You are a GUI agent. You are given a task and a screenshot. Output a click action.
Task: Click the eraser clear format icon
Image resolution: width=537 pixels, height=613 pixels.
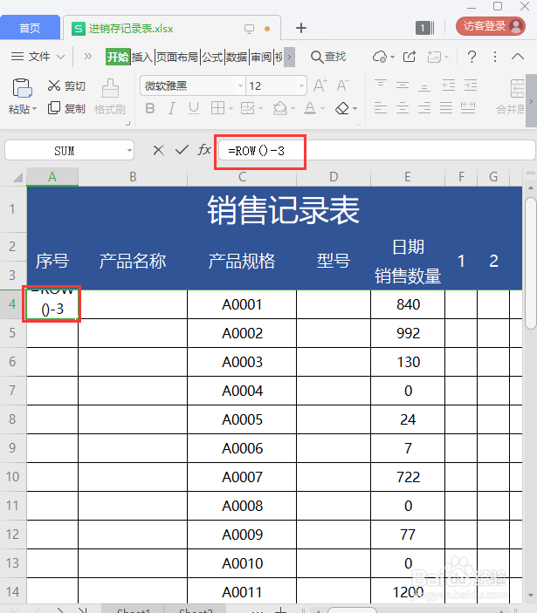click(342, 108)
